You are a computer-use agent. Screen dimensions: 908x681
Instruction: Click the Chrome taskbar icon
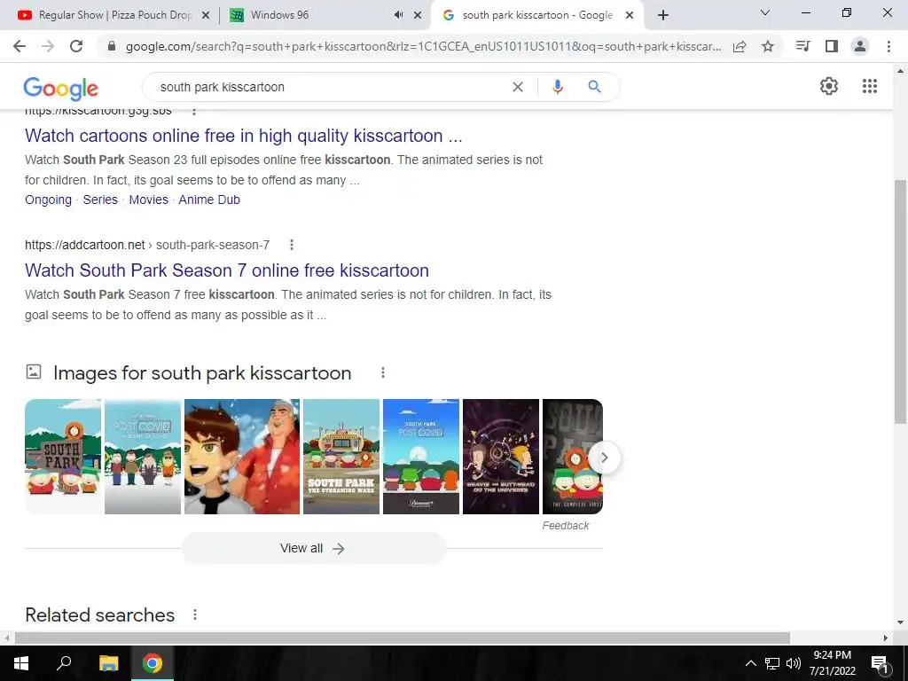coord(153,663)
